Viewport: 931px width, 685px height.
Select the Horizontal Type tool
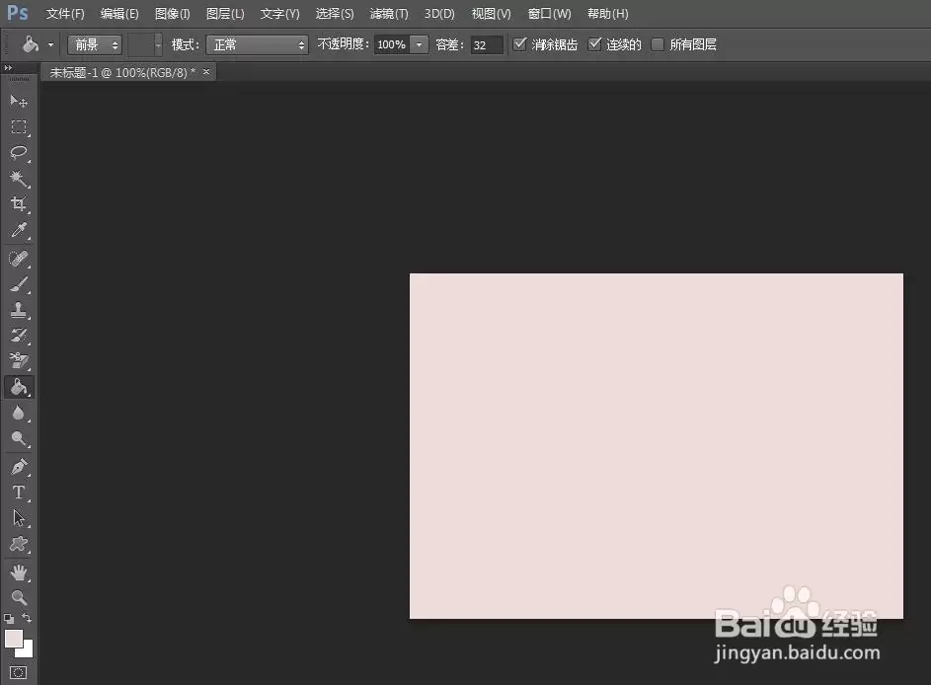tap(19, 493)
